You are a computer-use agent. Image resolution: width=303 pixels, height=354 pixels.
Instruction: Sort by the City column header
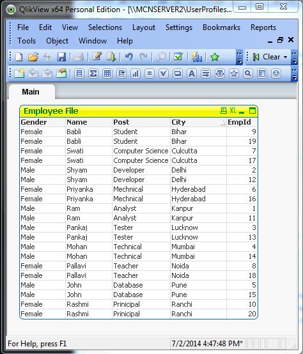click(x=198, y=122)
